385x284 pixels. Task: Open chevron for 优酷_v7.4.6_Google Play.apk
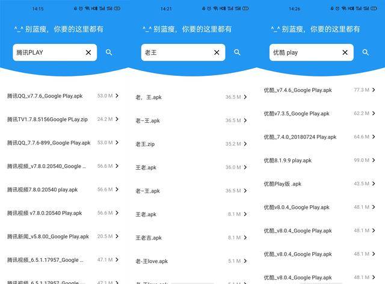pyautogui.click(x=374, y=90)
